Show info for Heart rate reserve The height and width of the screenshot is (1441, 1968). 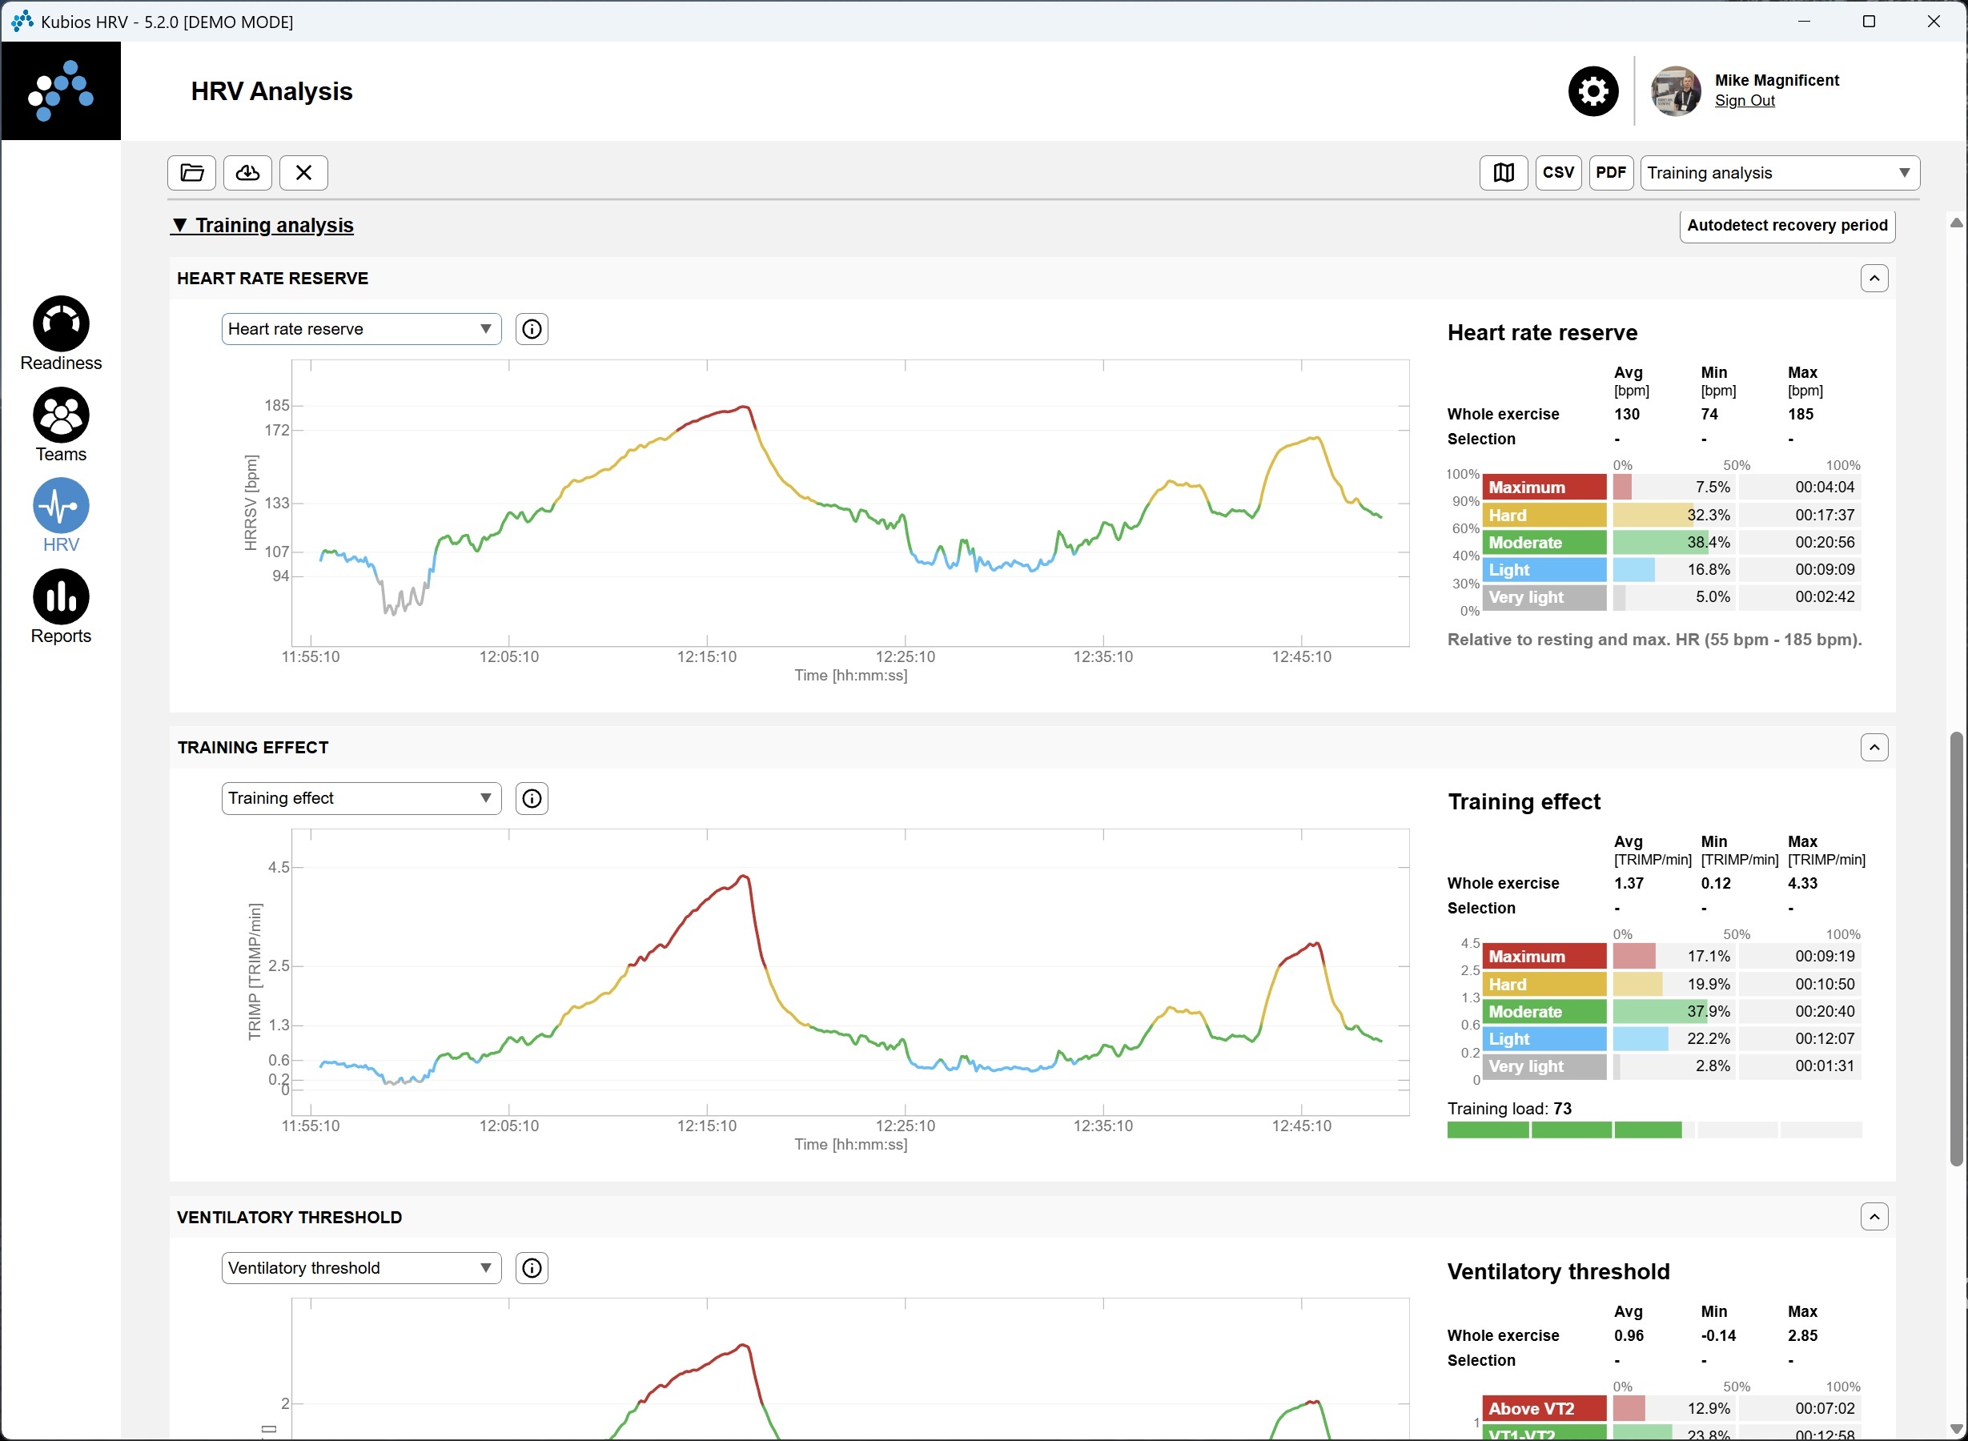click(532, 329)
